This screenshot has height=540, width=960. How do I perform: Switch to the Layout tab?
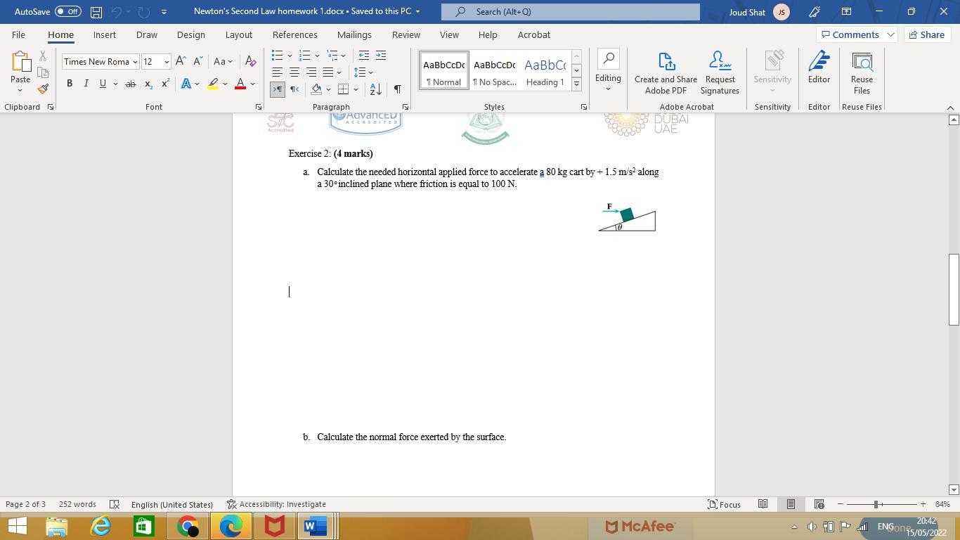click(238, 34)
